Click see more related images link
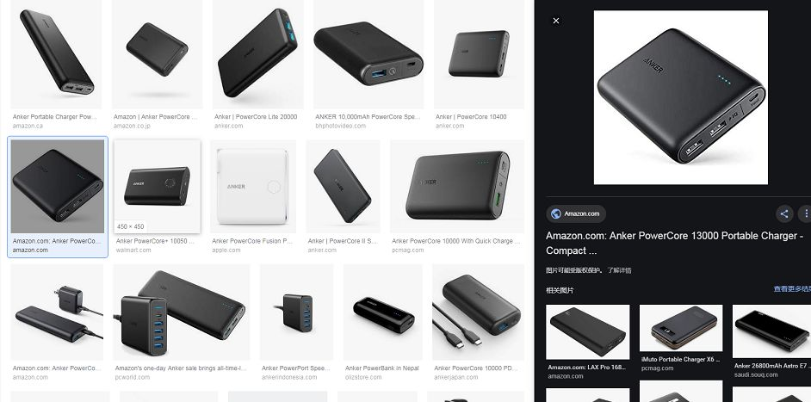This screenshot has height=402, width=811. 792,288
